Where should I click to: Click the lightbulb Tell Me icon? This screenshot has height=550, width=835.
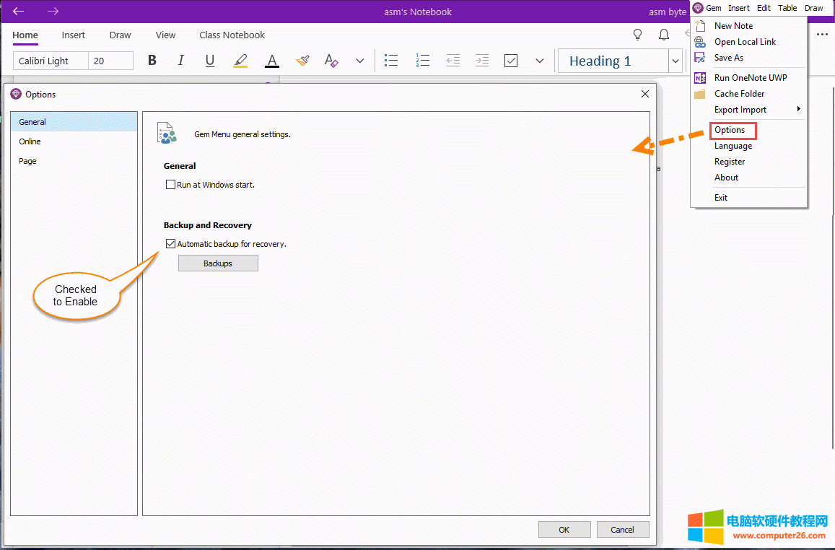tap(637, 35)
